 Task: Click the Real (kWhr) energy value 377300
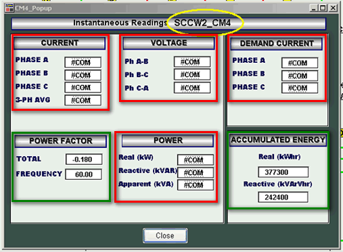tap(283, 172)
